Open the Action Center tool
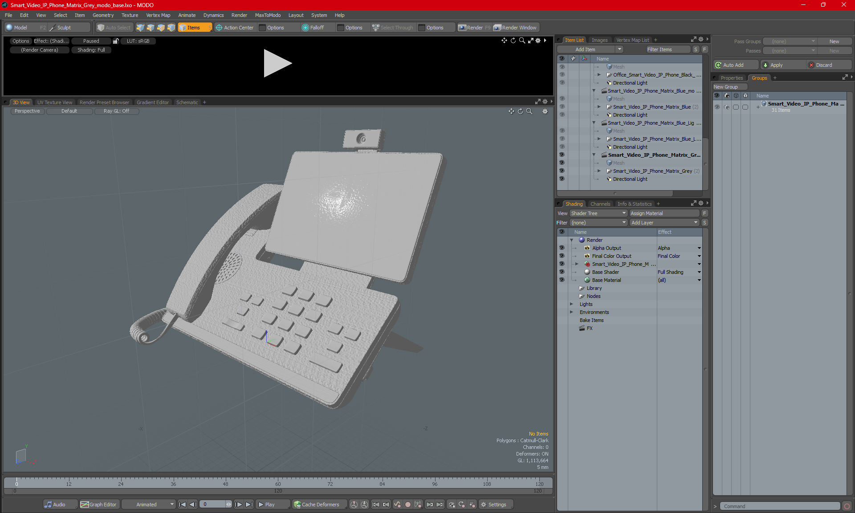The image size is (855, 513). (235, 28)
